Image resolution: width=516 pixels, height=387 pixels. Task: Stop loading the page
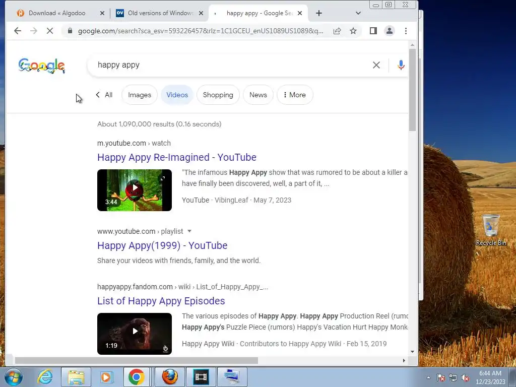click(x=50, y=31)
